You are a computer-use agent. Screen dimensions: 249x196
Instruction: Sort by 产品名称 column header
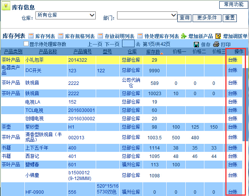[48, 52]
